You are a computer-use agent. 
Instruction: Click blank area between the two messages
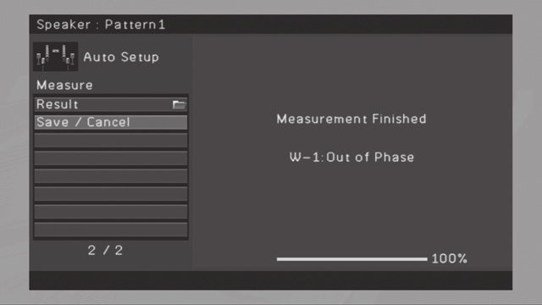tap(351, 138)
